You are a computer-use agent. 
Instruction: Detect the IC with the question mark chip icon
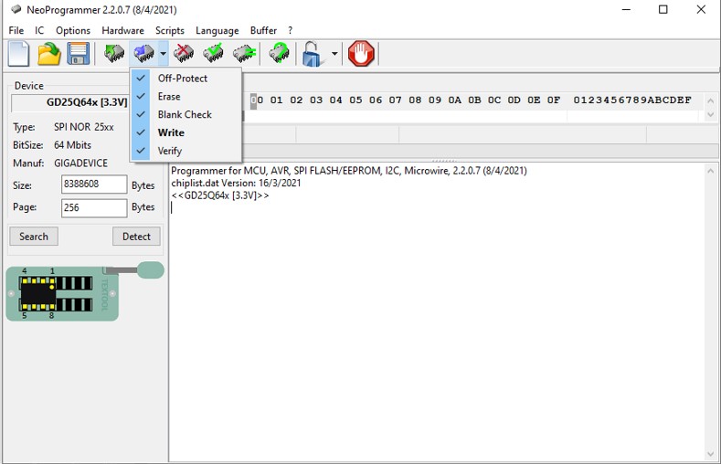(x=279, y=54)
